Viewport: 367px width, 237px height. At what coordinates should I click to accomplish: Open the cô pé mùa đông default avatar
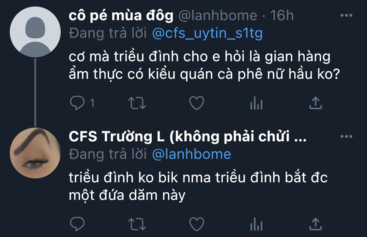35,32
